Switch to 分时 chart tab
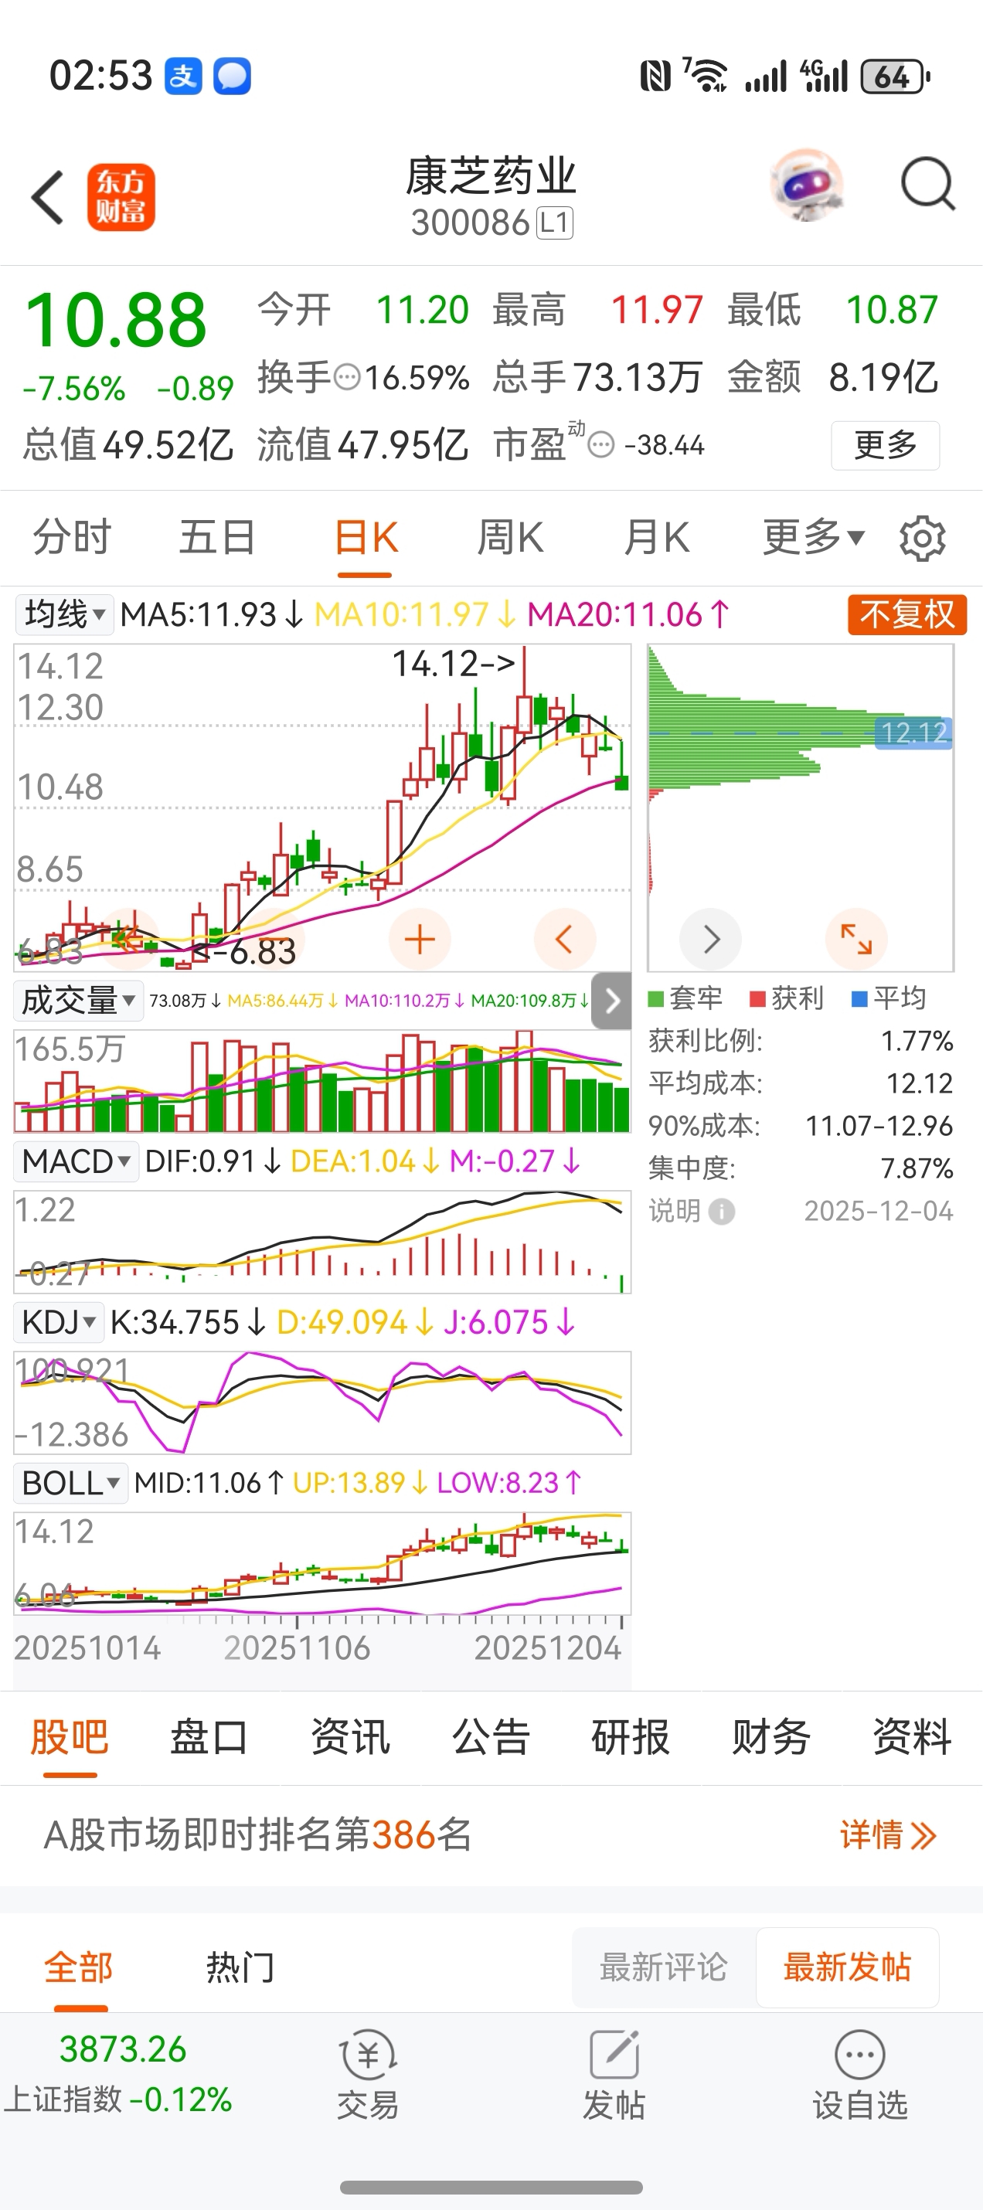 click(72, 538)
